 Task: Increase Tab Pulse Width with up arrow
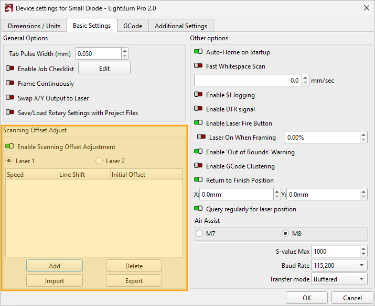pos(125,51)
